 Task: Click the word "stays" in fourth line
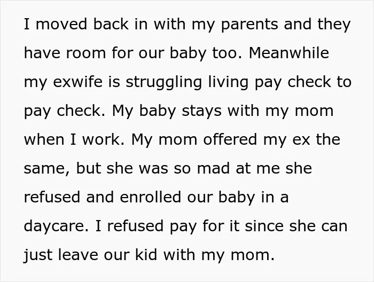click(202, 112)
